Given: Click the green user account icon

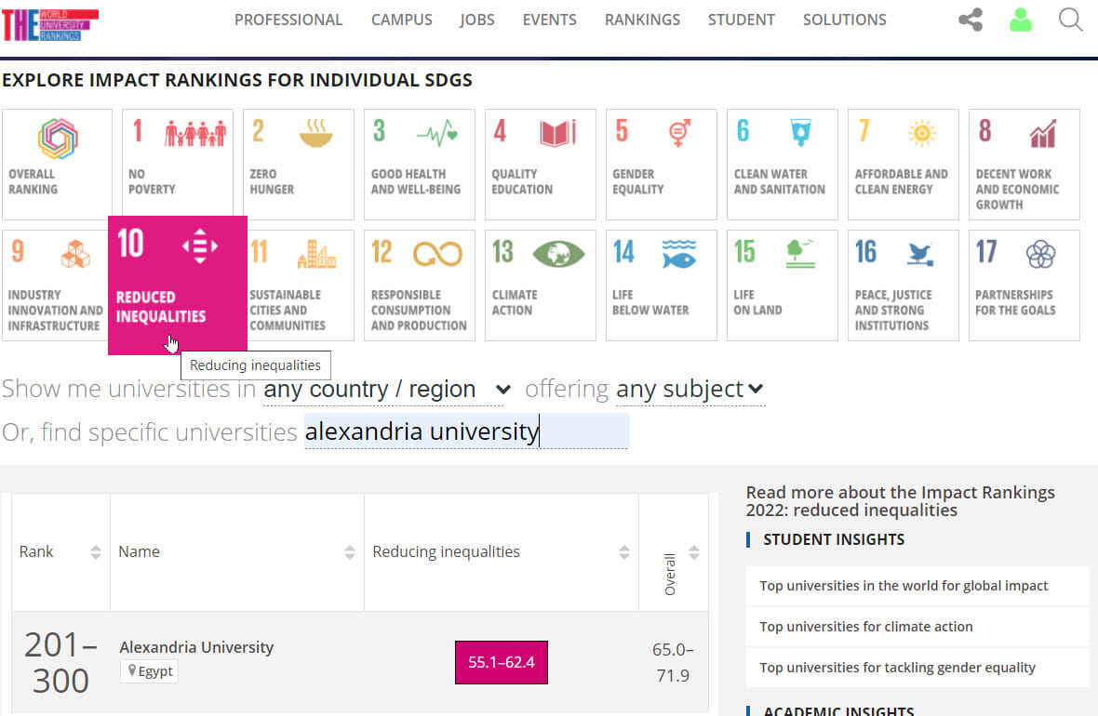Looking at the screenshot, I should (x=1020, y=20).
